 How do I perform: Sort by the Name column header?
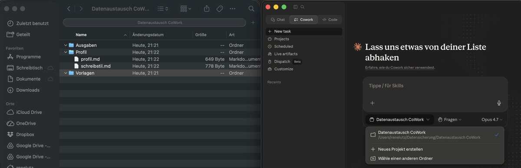[x=81, y=35]
